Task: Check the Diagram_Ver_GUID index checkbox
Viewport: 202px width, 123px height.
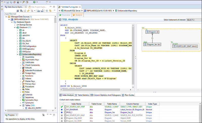Action: [65, 121]
